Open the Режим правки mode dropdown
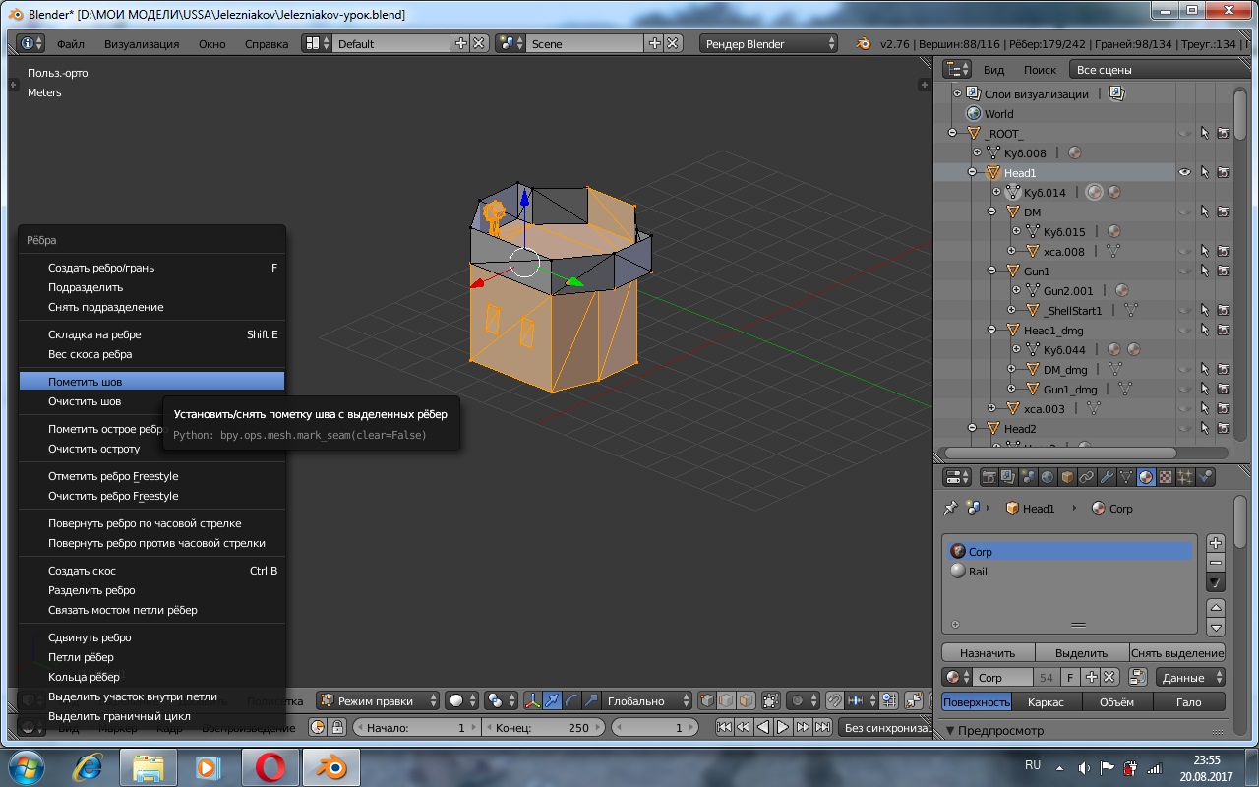Viewport: 1259px width, 787px height. [x=379, y=701]
